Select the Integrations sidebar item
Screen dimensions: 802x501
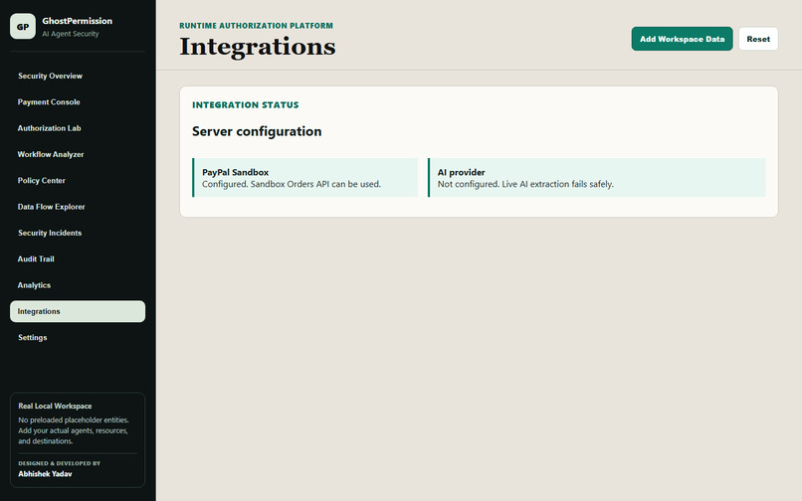coord(78,311)
